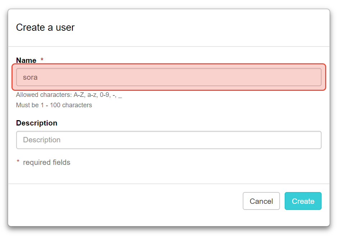
Task: Click the "Allowed characters" hint text
Action: click(69, 95)
